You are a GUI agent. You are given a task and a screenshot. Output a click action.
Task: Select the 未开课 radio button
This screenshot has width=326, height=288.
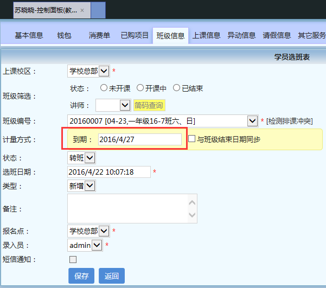coord(104,88)
